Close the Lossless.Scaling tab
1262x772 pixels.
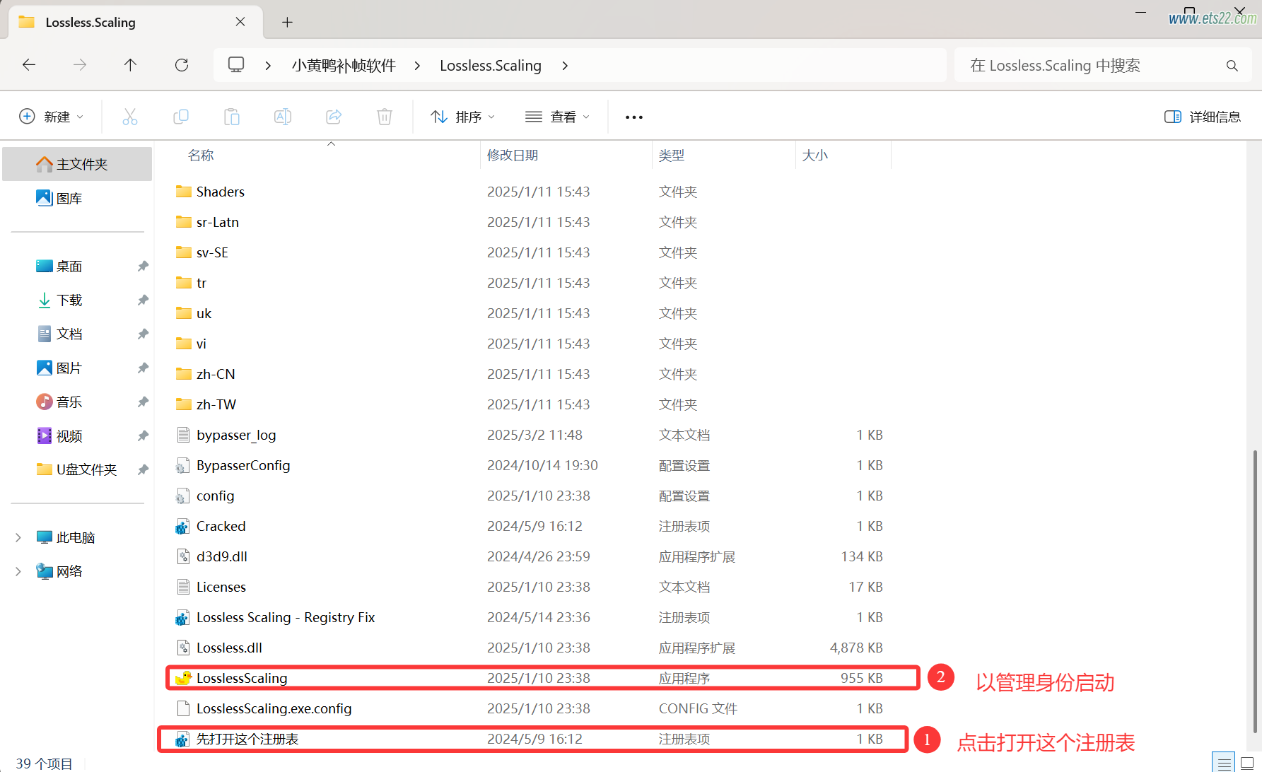(x=240, y=22)
